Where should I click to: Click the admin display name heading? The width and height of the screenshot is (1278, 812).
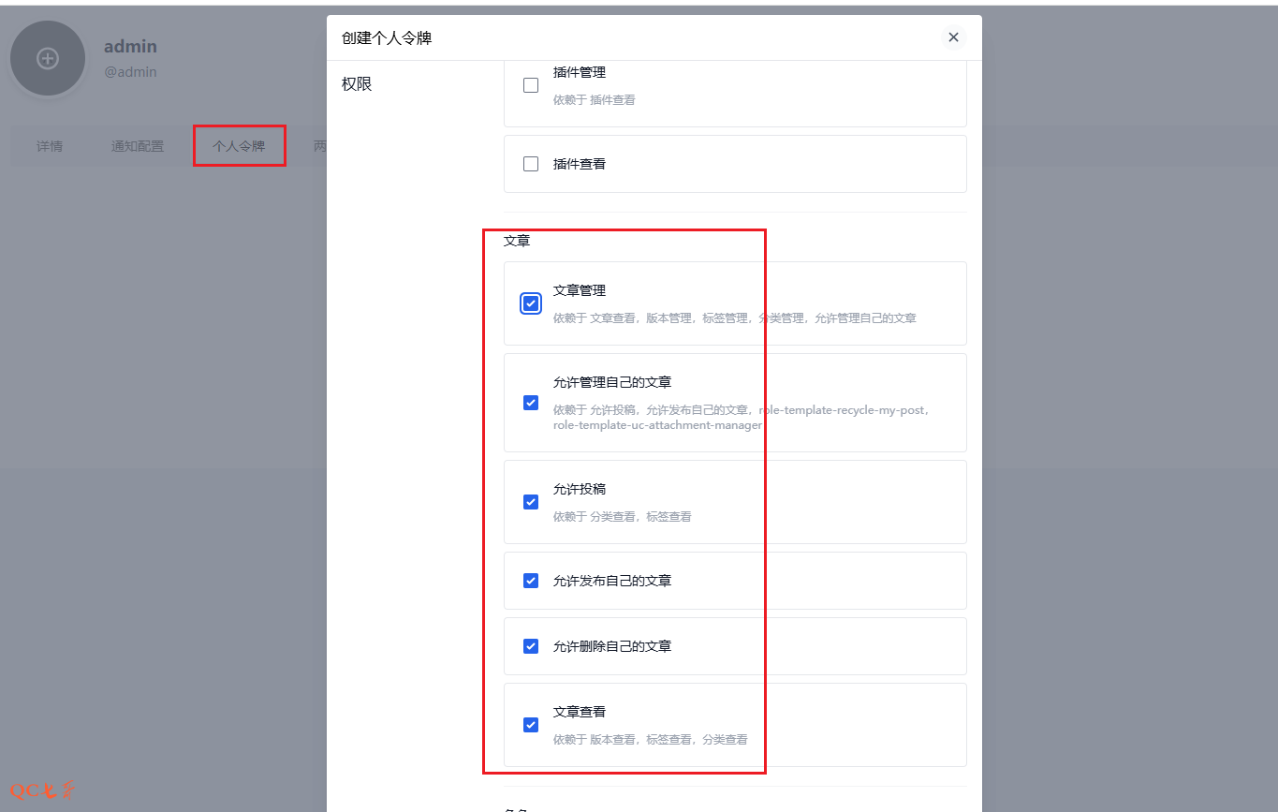(130, 46)
